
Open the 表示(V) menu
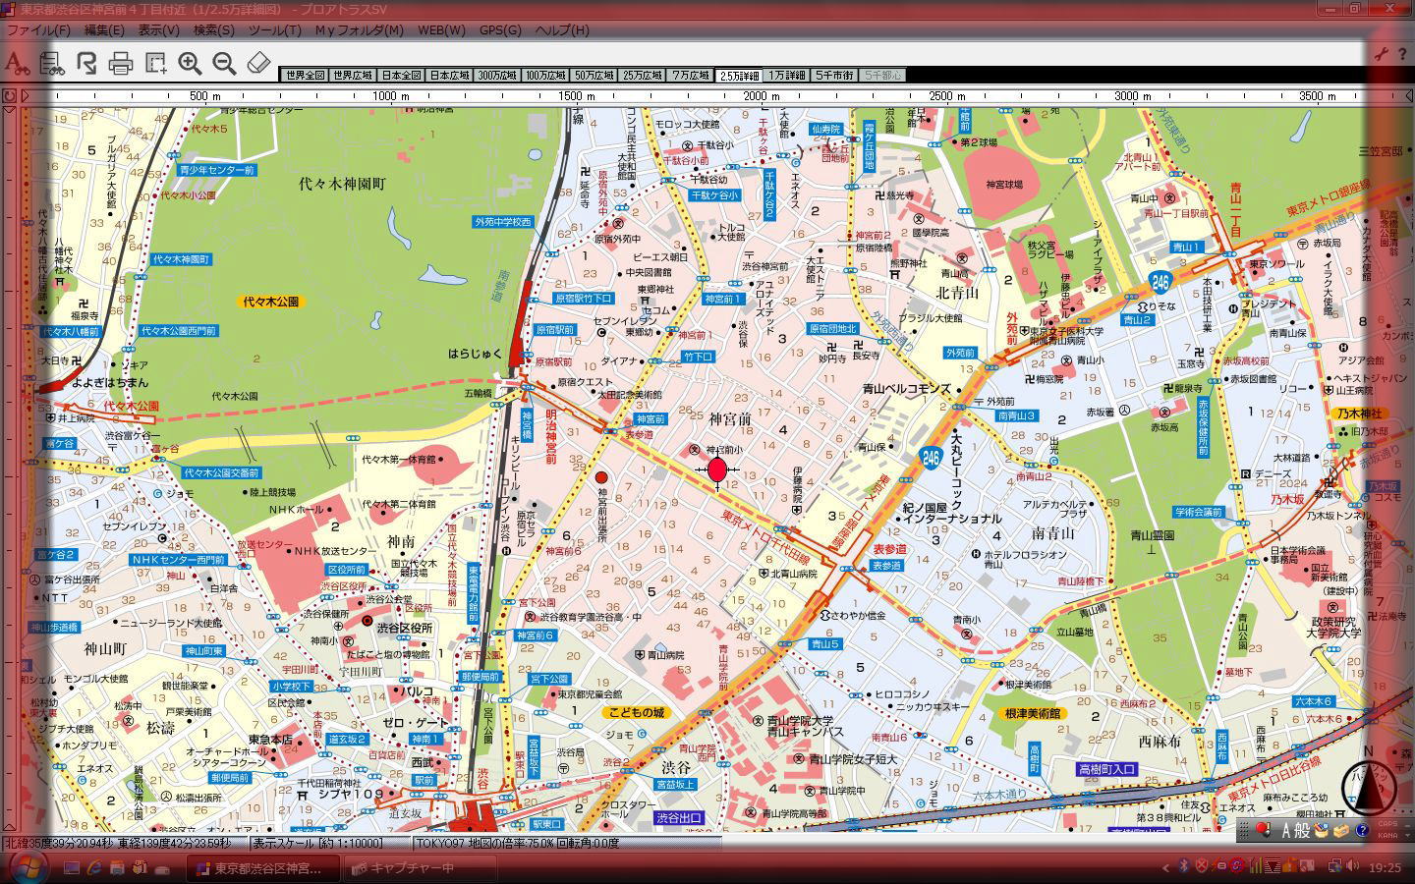coord(158,29)
